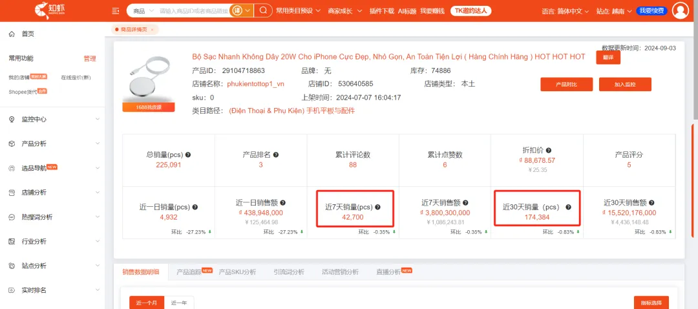This screenshot has height=309, width=698.
Task: Switch to the 引流词分析 tab
Action: point(289,272)
